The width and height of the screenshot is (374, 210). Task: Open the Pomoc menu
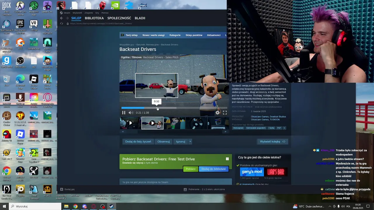point(105,13)
